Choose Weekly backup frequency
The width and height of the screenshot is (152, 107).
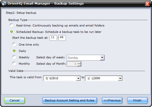14,57
